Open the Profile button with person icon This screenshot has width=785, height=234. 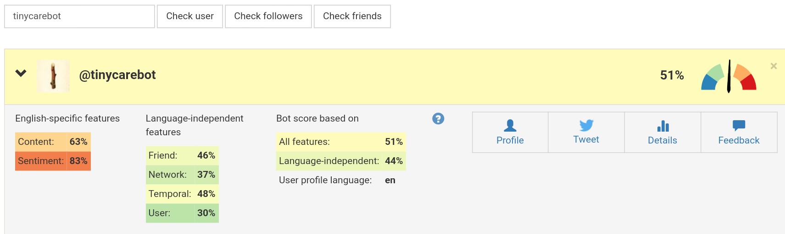(510, 133)
